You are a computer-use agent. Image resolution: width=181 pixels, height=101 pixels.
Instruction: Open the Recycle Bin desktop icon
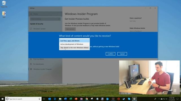click(4, 4)
